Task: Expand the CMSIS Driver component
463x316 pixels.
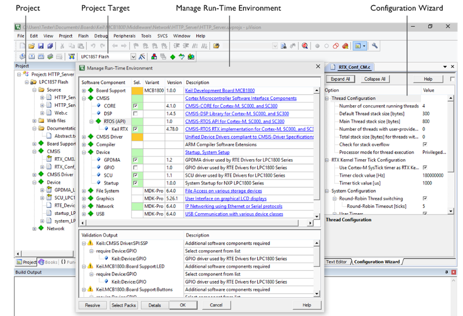Action: pyautogui.click(x=84, y=137)
